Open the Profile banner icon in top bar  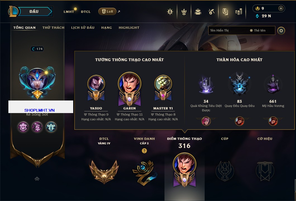tap(225, 12)
